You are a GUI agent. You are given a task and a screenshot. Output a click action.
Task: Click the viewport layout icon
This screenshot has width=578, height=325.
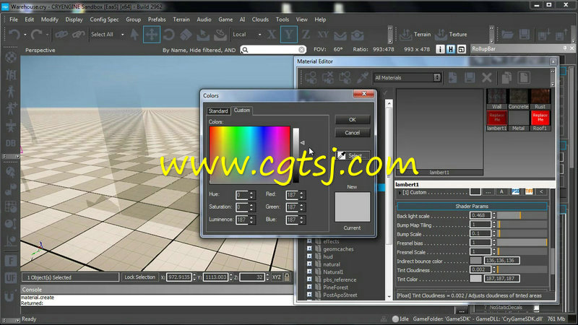(x=461, y=49)
